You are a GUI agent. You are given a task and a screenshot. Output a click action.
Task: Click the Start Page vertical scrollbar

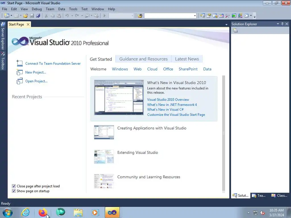[x=224, y=133]
